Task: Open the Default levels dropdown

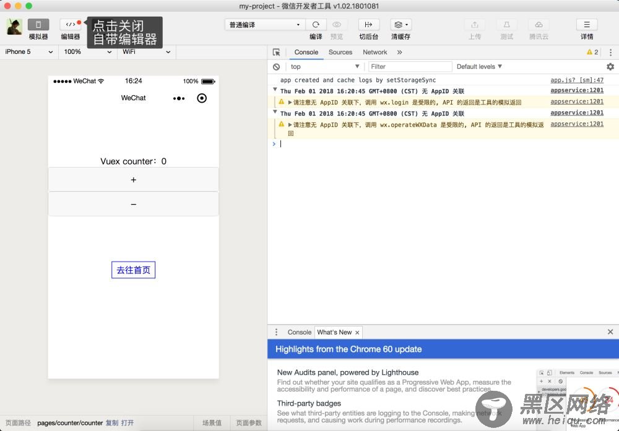Action: click(x=479, y=67)
